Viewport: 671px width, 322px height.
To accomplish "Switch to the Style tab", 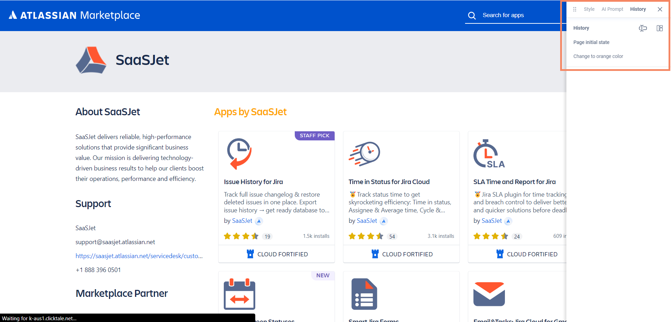I will [x=589, y=9].
